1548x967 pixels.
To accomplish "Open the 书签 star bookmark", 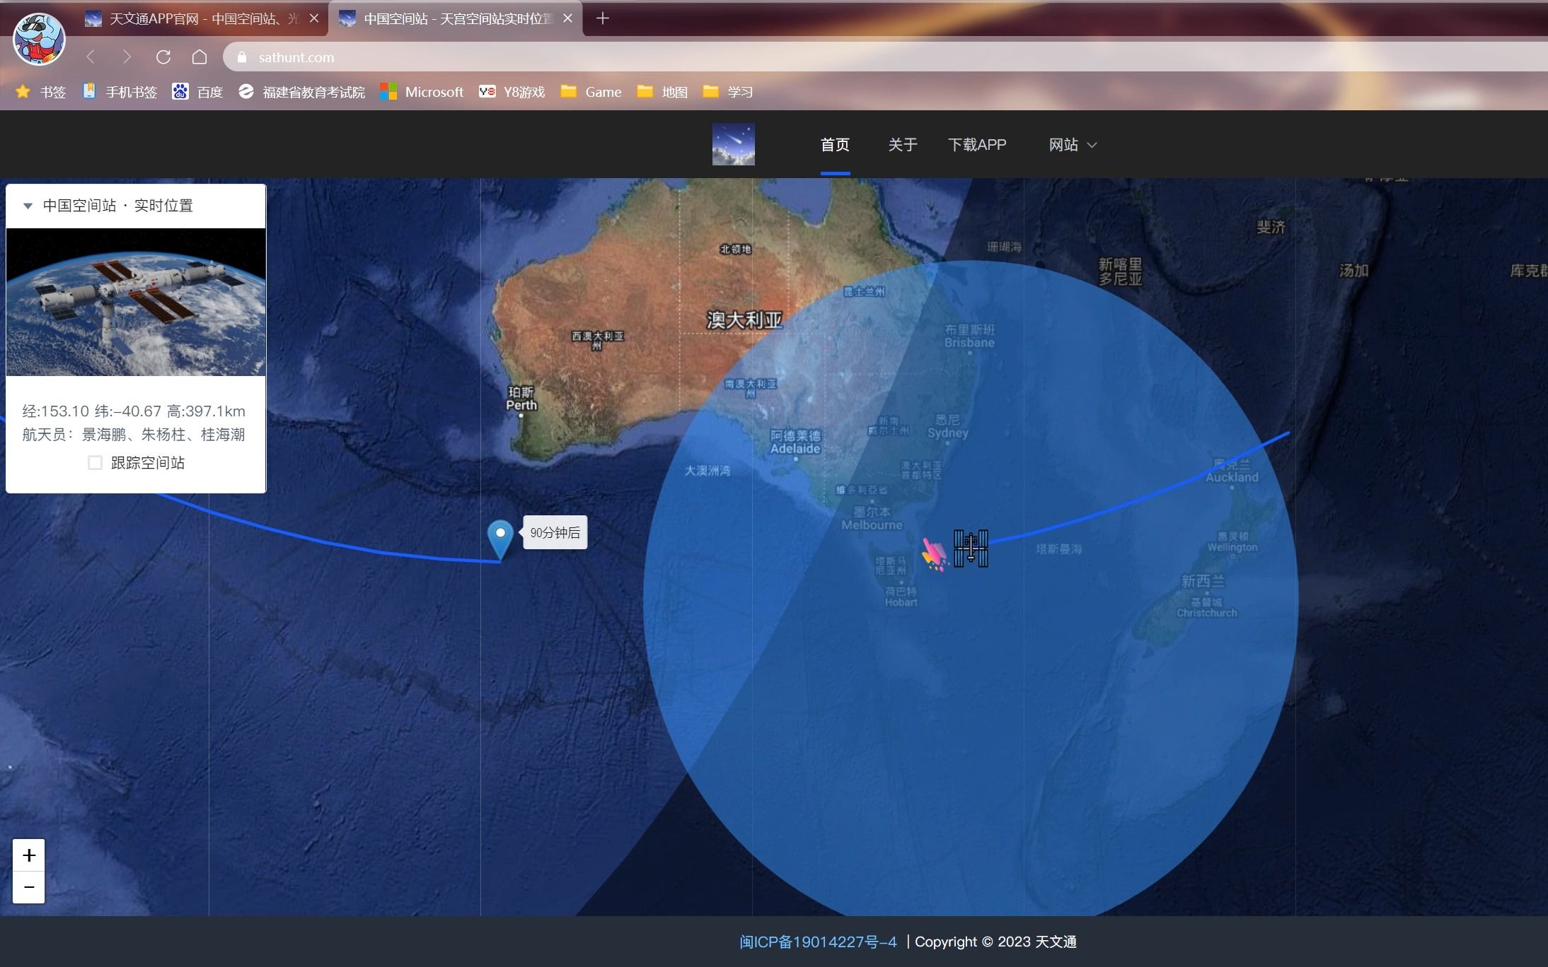I will (40, 92).
